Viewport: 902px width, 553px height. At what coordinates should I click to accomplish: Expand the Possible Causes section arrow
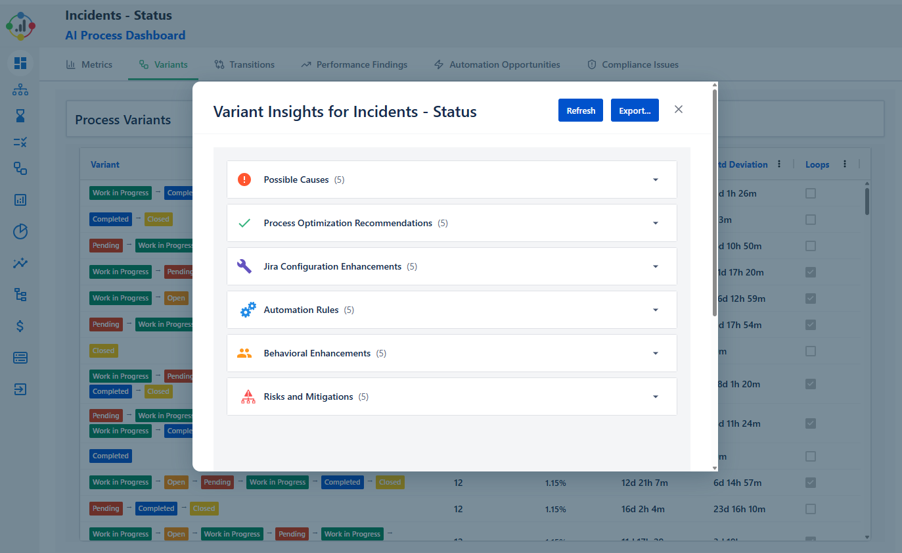pyautogui.click(x=655, y=180)
